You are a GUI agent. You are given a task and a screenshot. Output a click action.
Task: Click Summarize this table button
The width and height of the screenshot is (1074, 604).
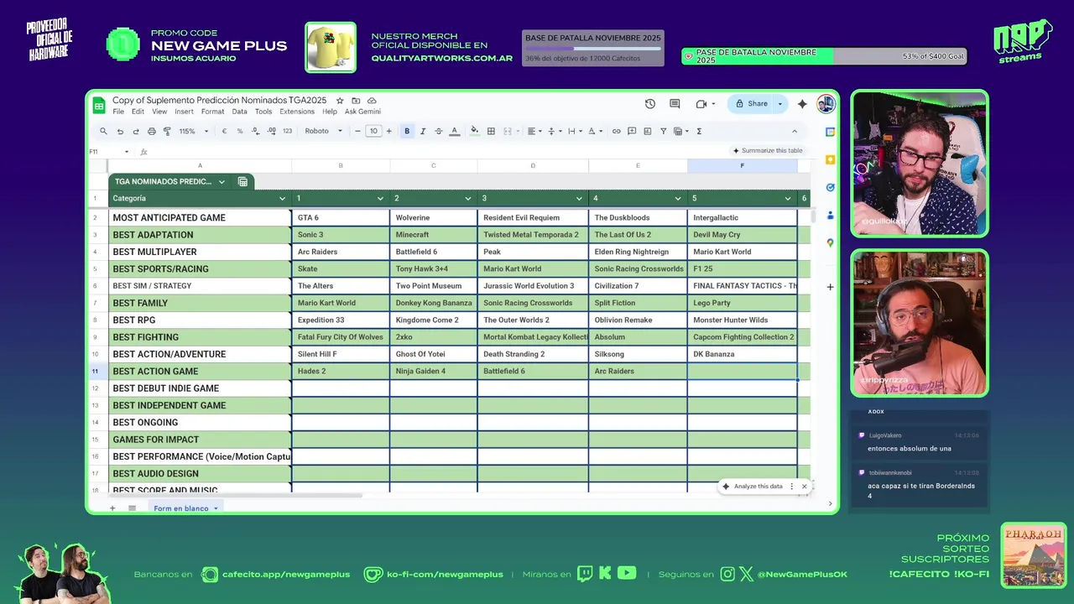pyautogui.click(x=768, y=151)
